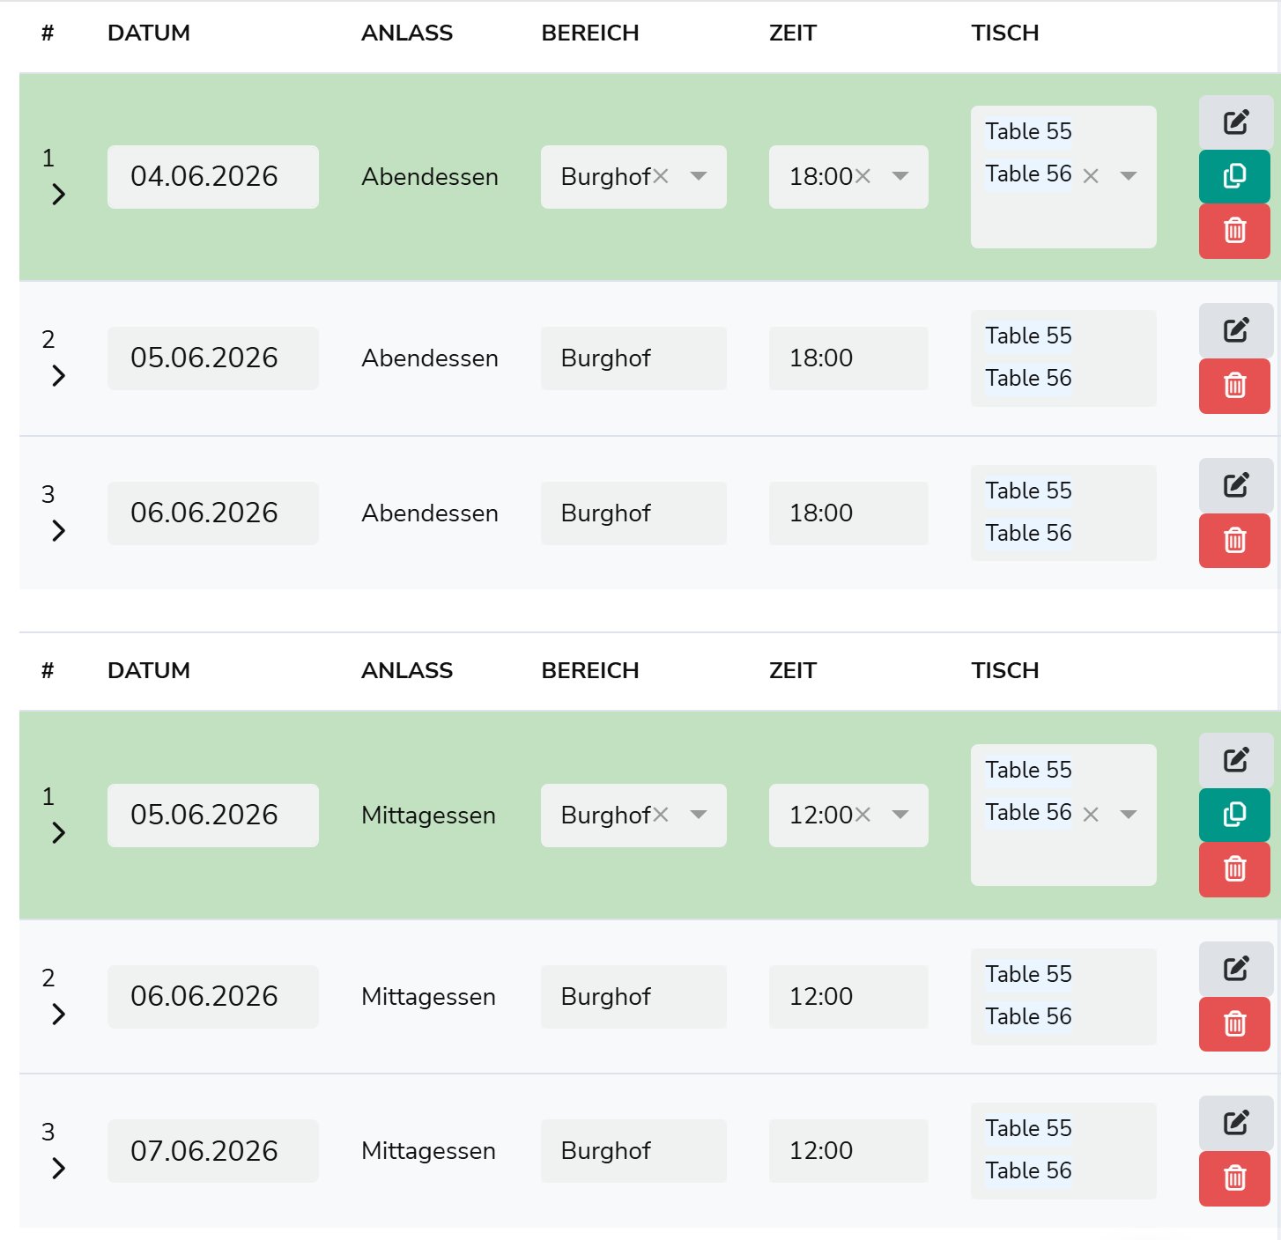The height and width of the screenshot is (1240, 1281).
Task: Open the table dropdown for 05.06.2026 Mittagessen
Action: click(x=1129, y=814)
